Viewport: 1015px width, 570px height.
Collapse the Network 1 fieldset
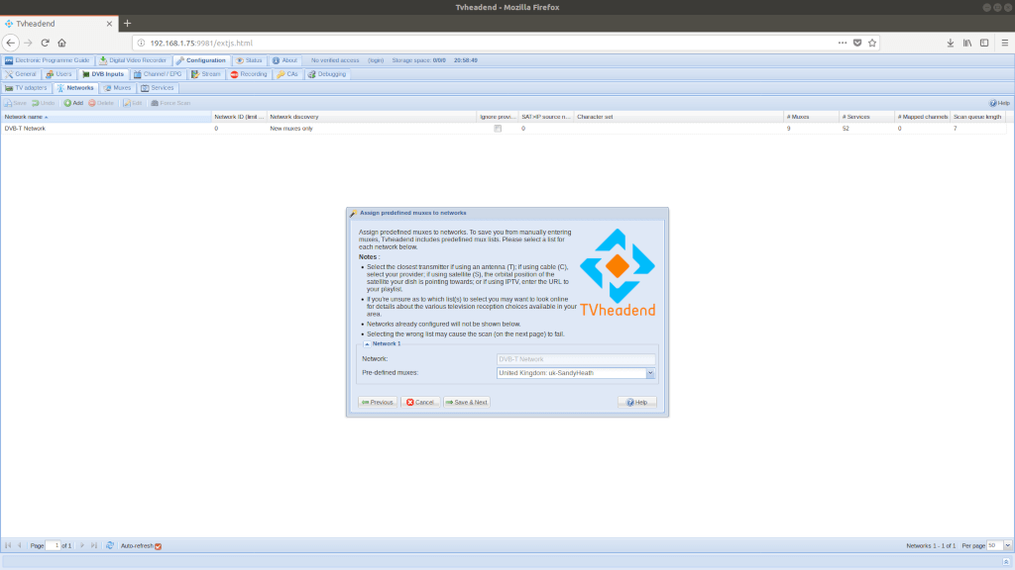368,343
